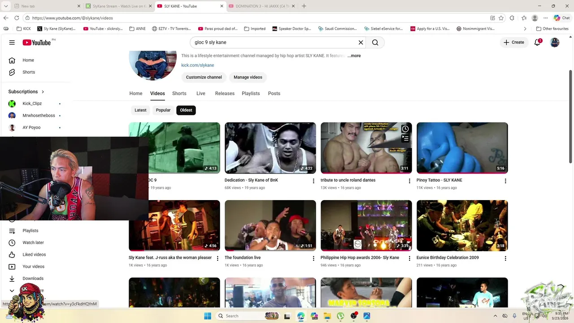
Task: Click the Windows Start button
Action: coord(208,316)
